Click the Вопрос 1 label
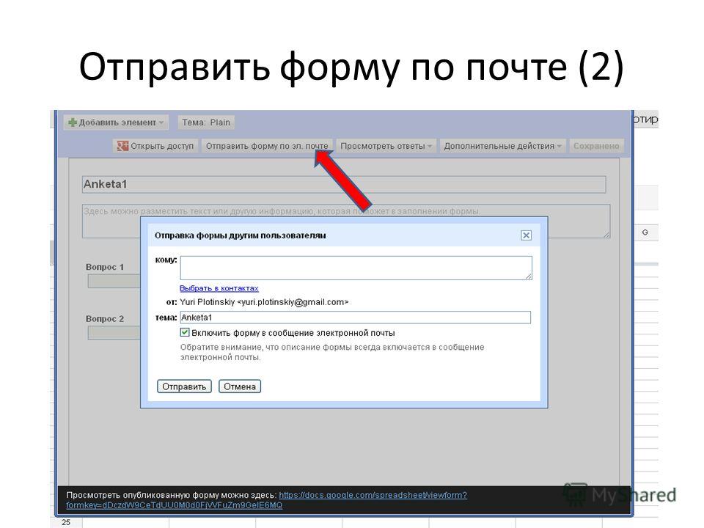The width and height of the screenshot is (704, 528). click(x=105, y=267)
